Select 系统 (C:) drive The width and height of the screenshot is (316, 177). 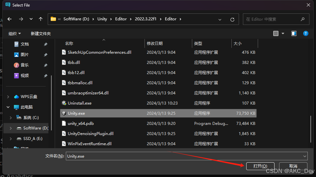tap(31, 118)
